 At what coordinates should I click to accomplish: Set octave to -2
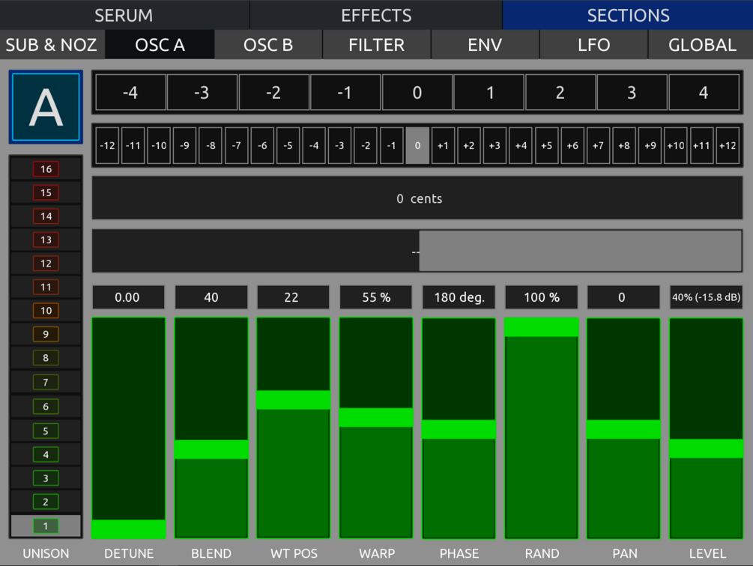(x=273, y=92)
